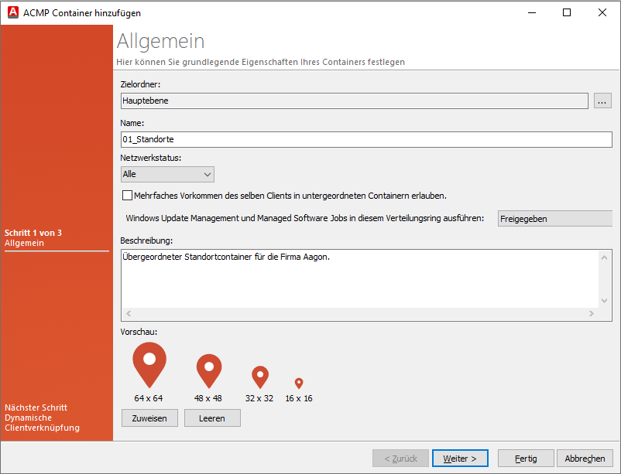621x474 pixels.
Task: Open folder browser via ellipsis button
Action: click(x=602, y=101)
